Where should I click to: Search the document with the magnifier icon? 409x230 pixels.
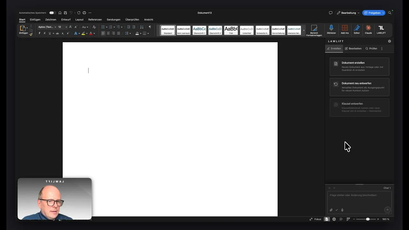(x=390, y=13)
